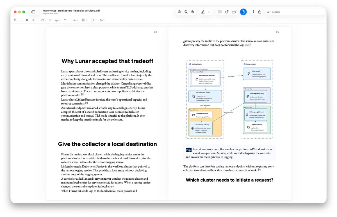
Task: Click the 'Fig.' caption badge
Action: pyautogui.click(x=188, y=150)
